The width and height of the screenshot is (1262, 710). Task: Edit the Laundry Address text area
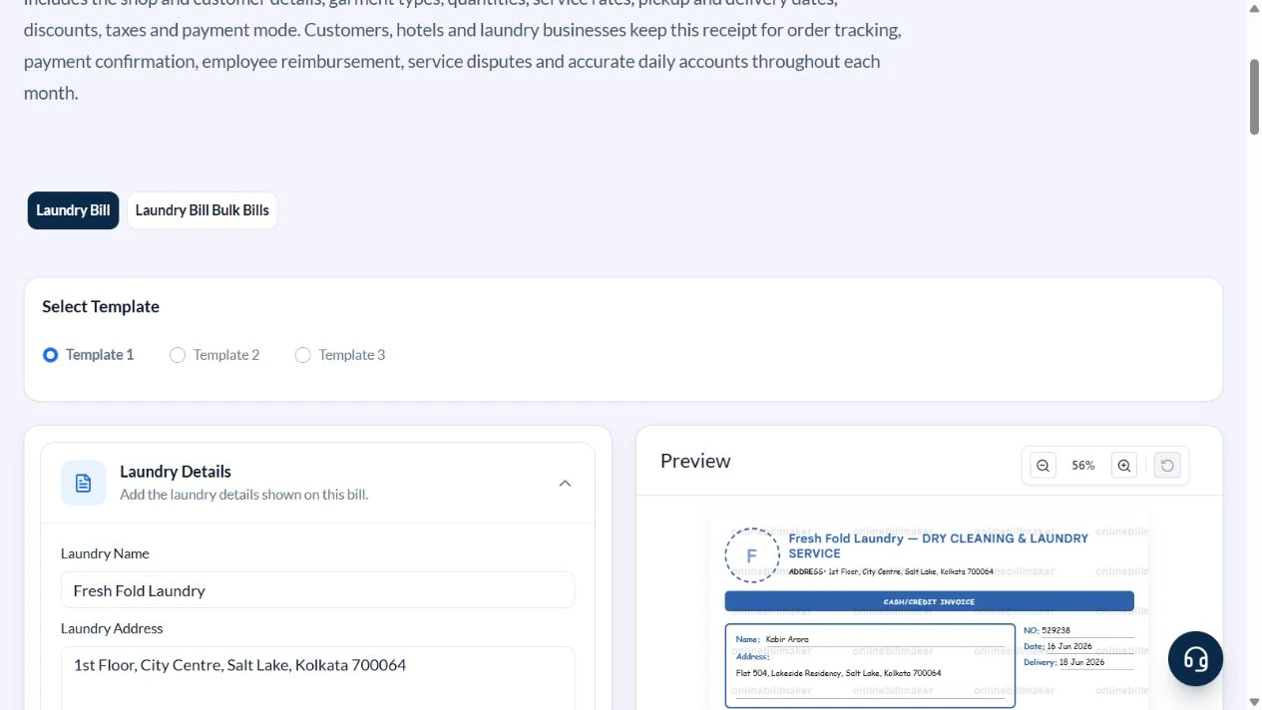tap(317, 678)
